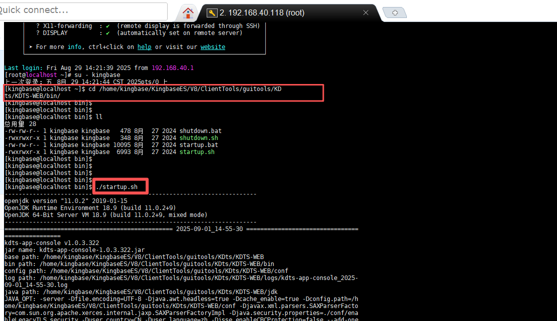Click the 2025-09-01_14-55-30 timestamp
The width and height of the screenshot is (557, 321).
pyautogui.click(x=210, y=229)
